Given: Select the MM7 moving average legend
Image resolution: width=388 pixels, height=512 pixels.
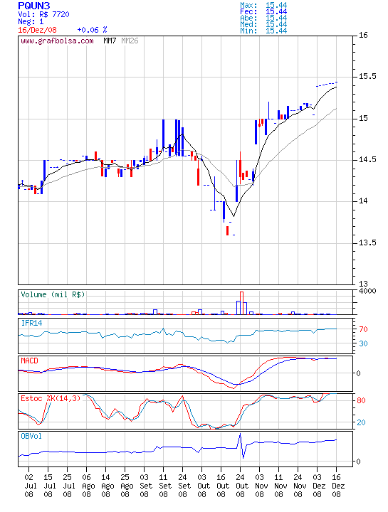Looking at the screenshot, I should (110, 41).
